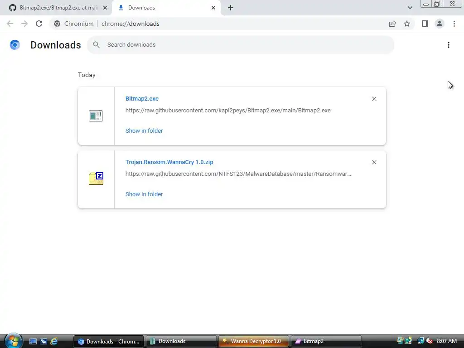The width and height of the screenshot is (464, 348).
Task: Open Wanna Decryptor 1.0 taskbar button
Action: [254, 341]
